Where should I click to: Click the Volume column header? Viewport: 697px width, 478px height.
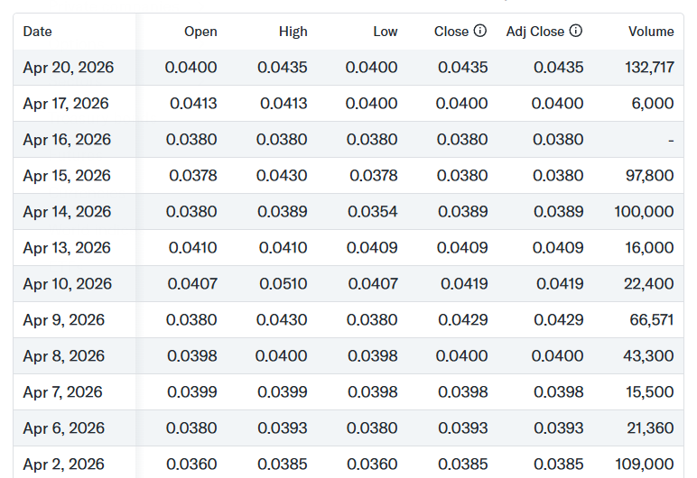click(651, 32)
